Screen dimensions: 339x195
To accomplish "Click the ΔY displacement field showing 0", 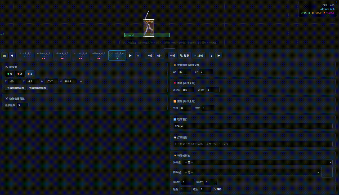I will pos(206,72).
